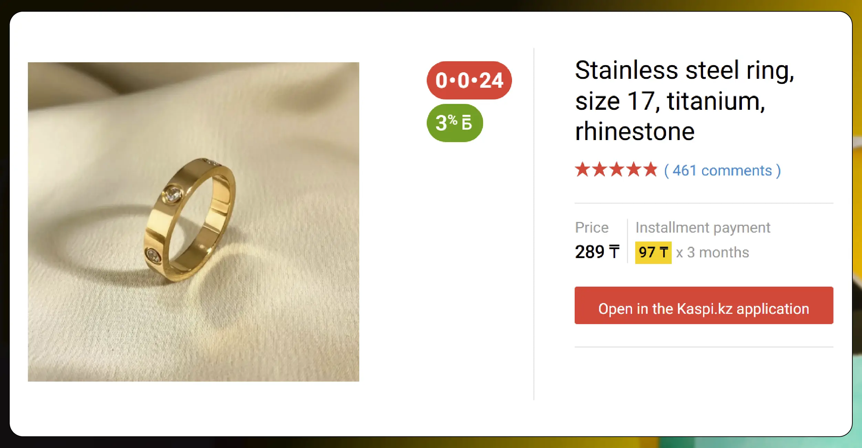Click the 289 ₸ price value
This screenshot has width=862, height=448.
coord(597,252)
